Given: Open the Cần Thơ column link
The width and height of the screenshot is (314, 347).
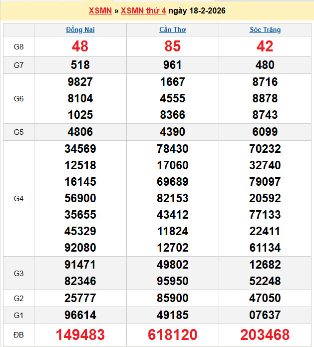Looking at the screenshot, I should point(173,30).
